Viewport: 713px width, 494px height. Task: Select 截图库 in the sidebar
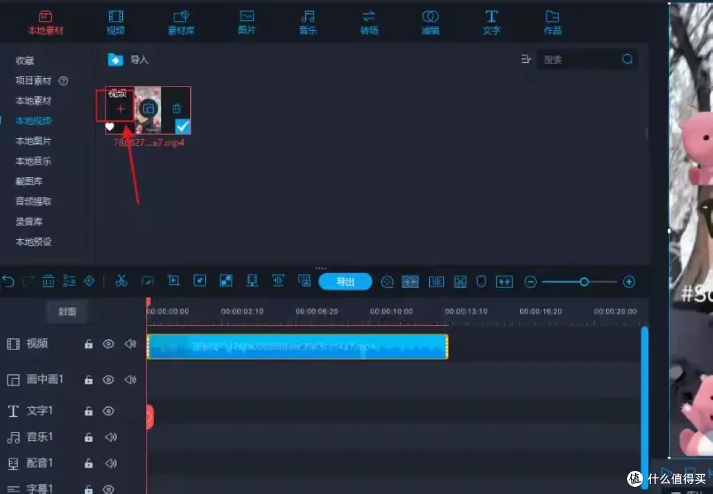click(x=28, y=181)
